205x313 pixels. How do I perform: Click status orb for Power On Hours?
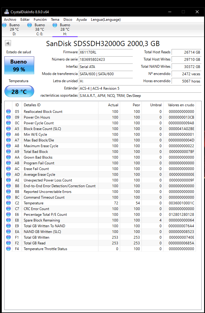(8, 117)
